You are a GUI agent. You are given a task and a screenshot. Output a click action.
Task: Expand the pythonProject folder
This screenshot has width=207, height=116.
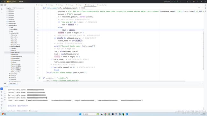click(7, 23)
